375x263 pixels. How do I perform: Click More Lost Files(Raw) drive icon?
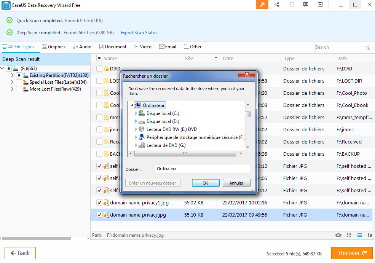[x=26, y=89]
